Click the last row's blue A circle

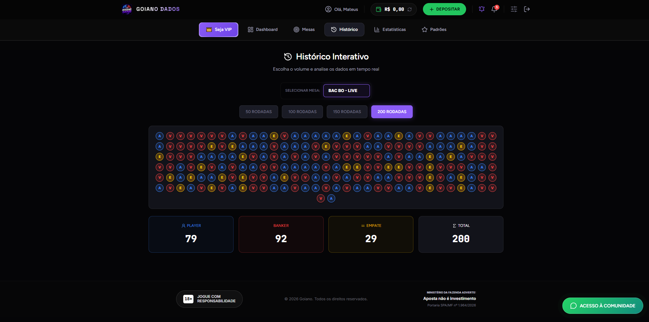pos(331,198)
